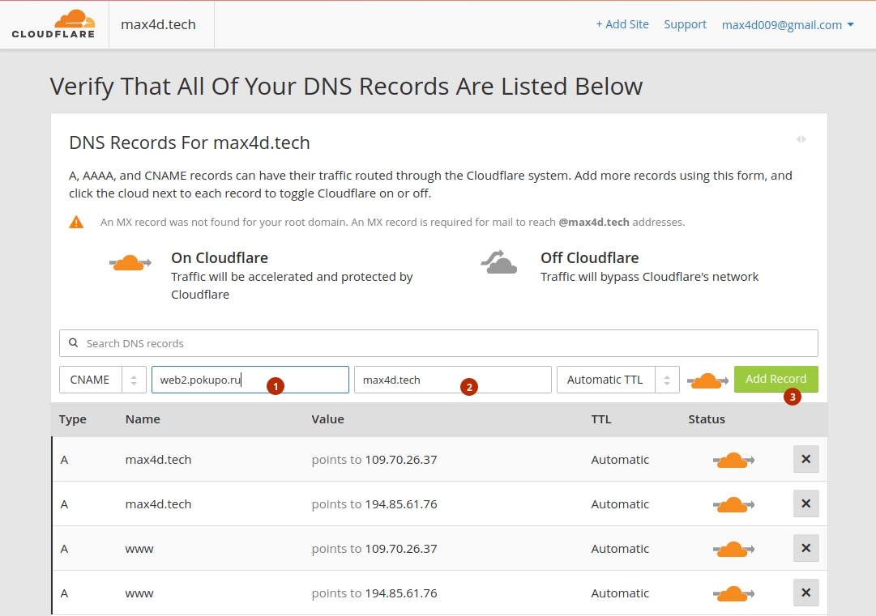Viewport: 876px width, 616px height.
Task: Click the value field containing max4d.tech
Action: coord(452,380)
